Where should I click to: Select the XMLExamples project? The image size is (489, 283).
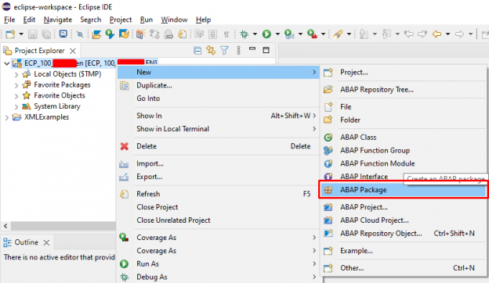(46, 117)
